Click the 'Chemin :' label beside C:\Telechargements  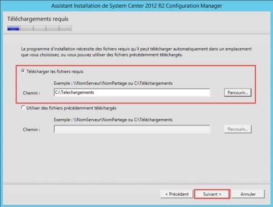coord(31,93)
